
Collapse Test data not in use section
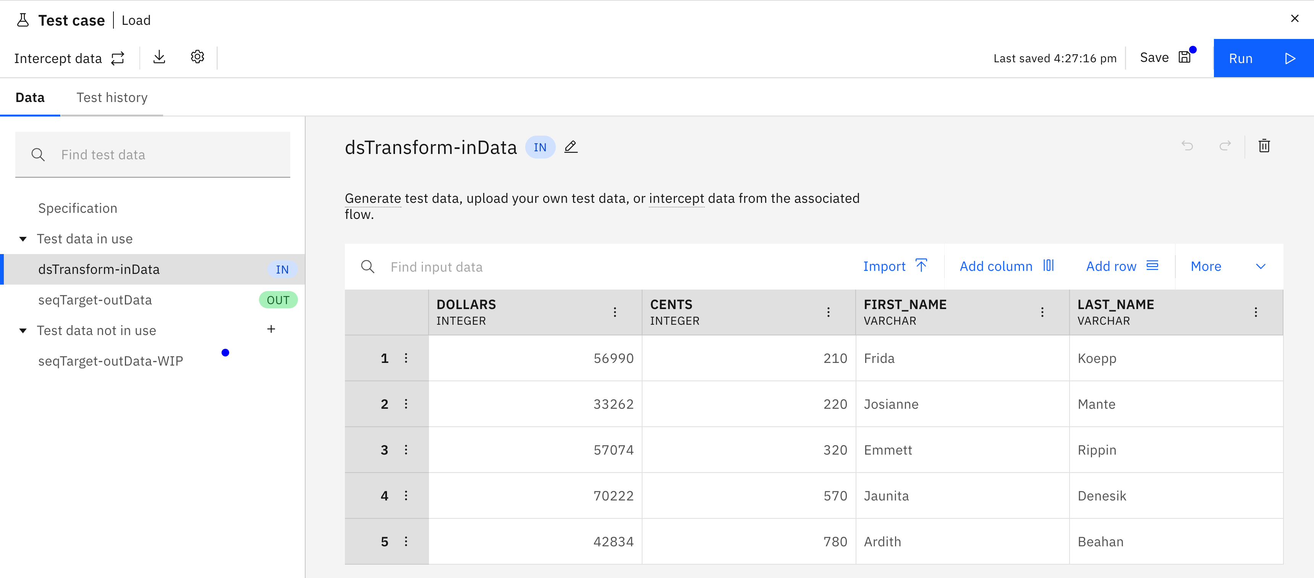[x=23, y=330]
